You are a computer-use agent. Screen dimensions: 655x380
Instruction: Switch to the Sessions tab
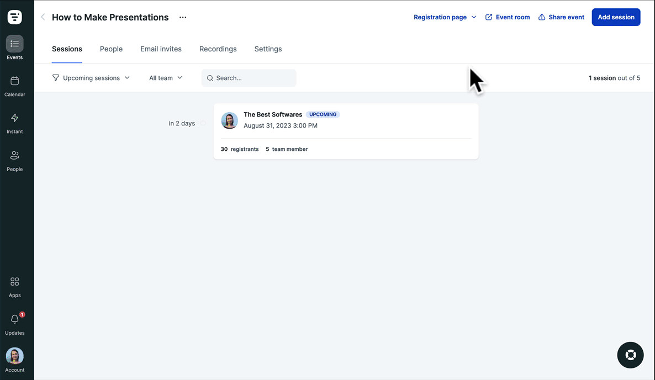pos(67,49)
